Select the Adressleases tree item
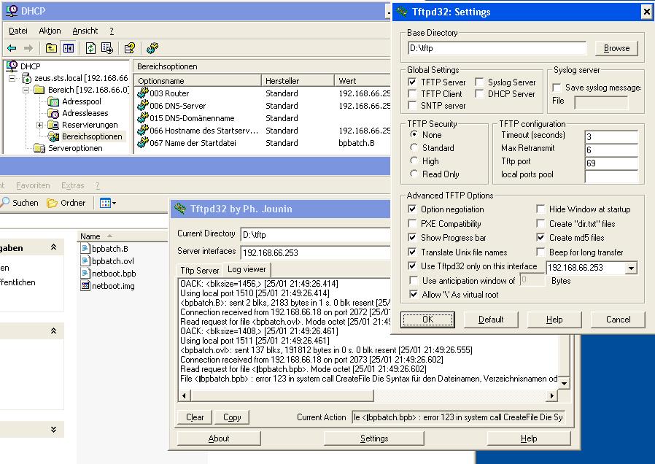Screen dimensions: 655x464 click(85, 113)
